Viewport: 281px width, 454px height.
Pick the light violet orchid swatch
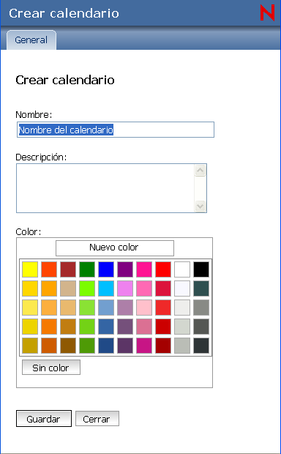[x=125, y=289]
